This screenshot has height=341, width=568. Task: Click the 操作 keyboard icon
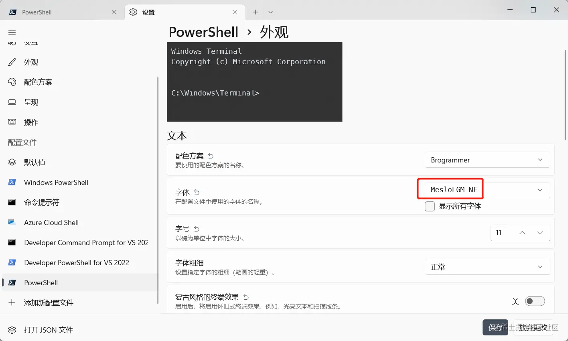(12, 122)
